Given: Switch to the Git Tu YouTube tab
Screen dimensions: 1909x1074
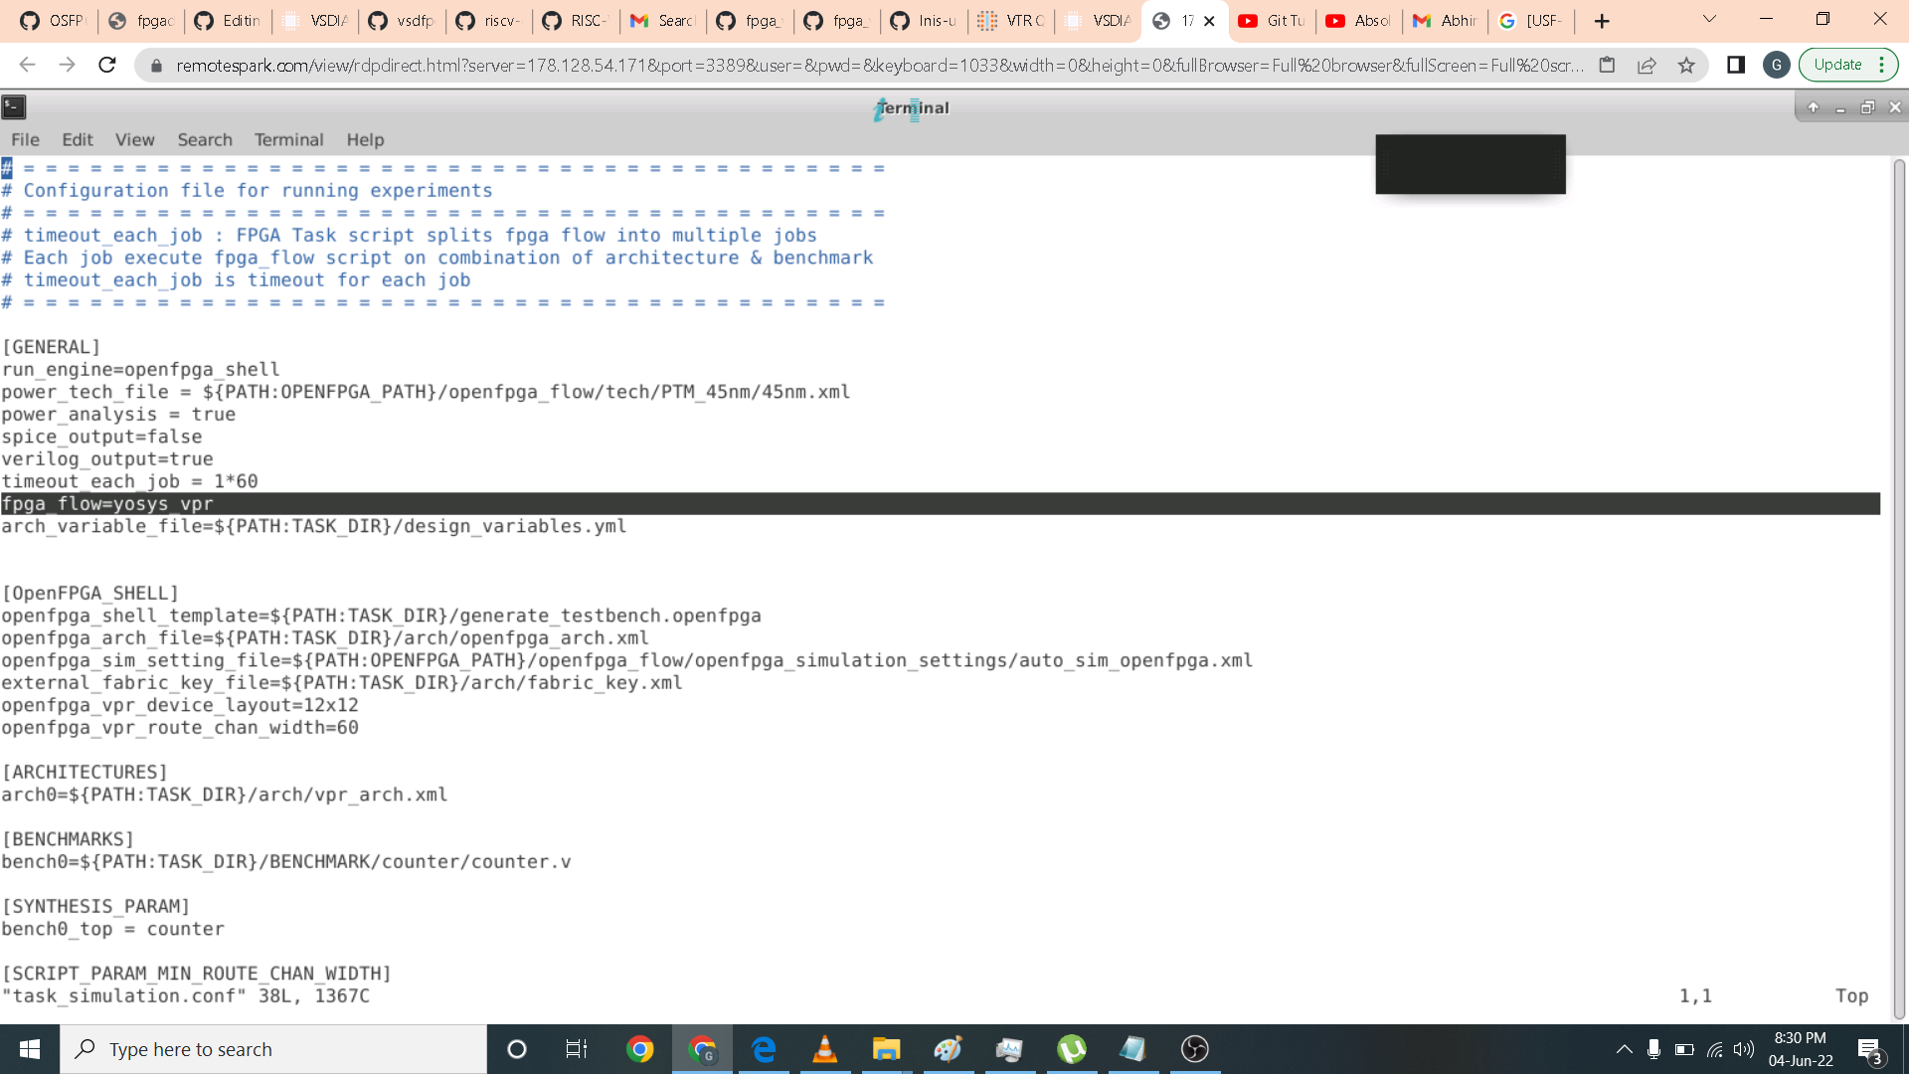Looking at the screenshot, I should (x=1274, y=20).
